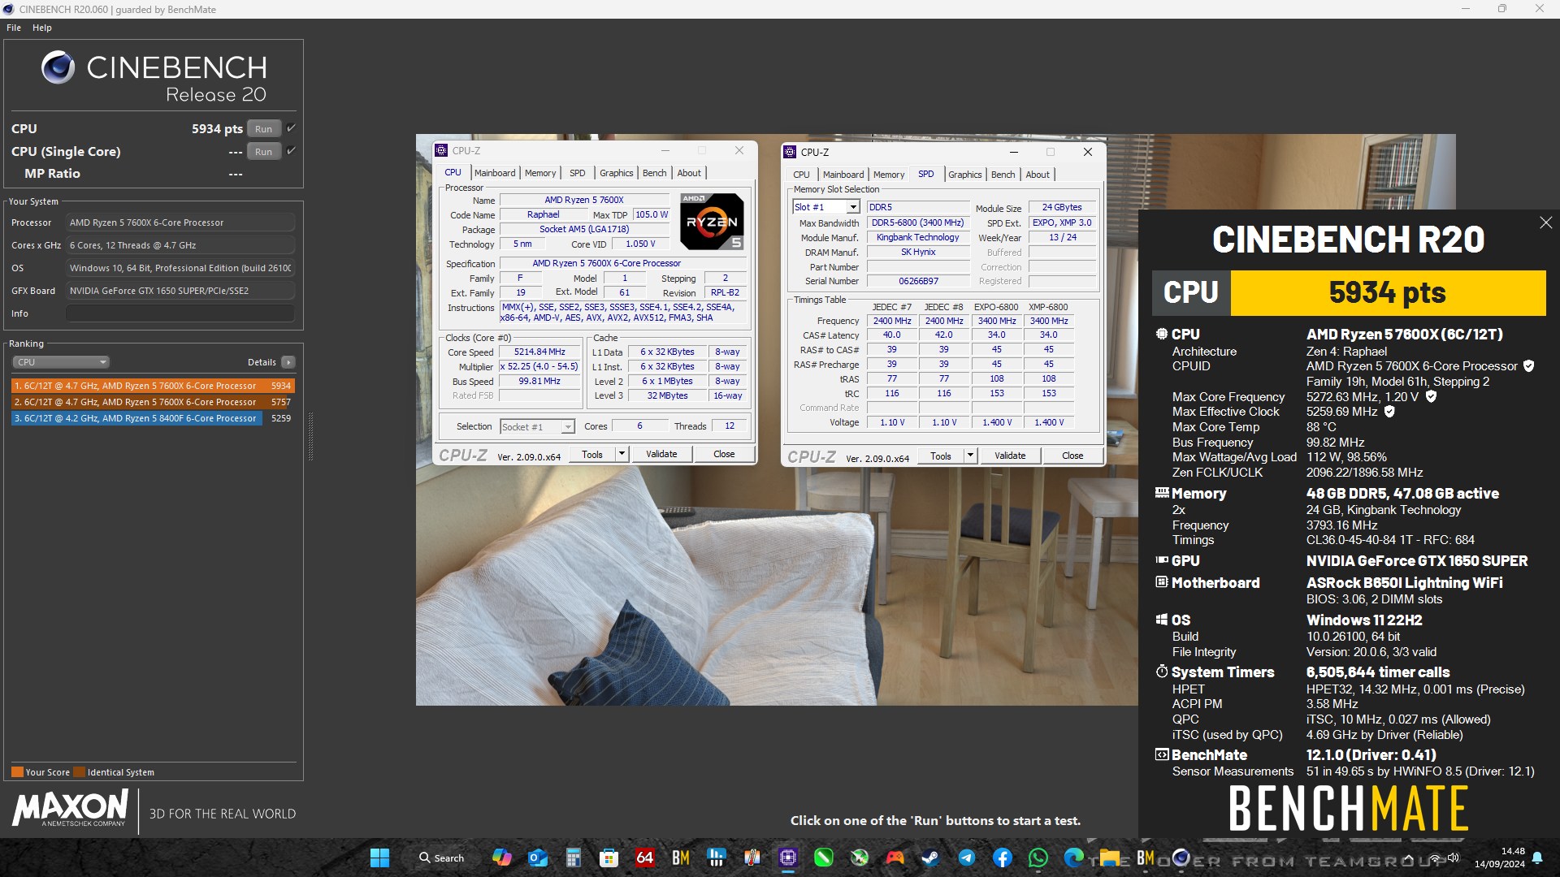Select ranking row with score 5757

point(153,402)
